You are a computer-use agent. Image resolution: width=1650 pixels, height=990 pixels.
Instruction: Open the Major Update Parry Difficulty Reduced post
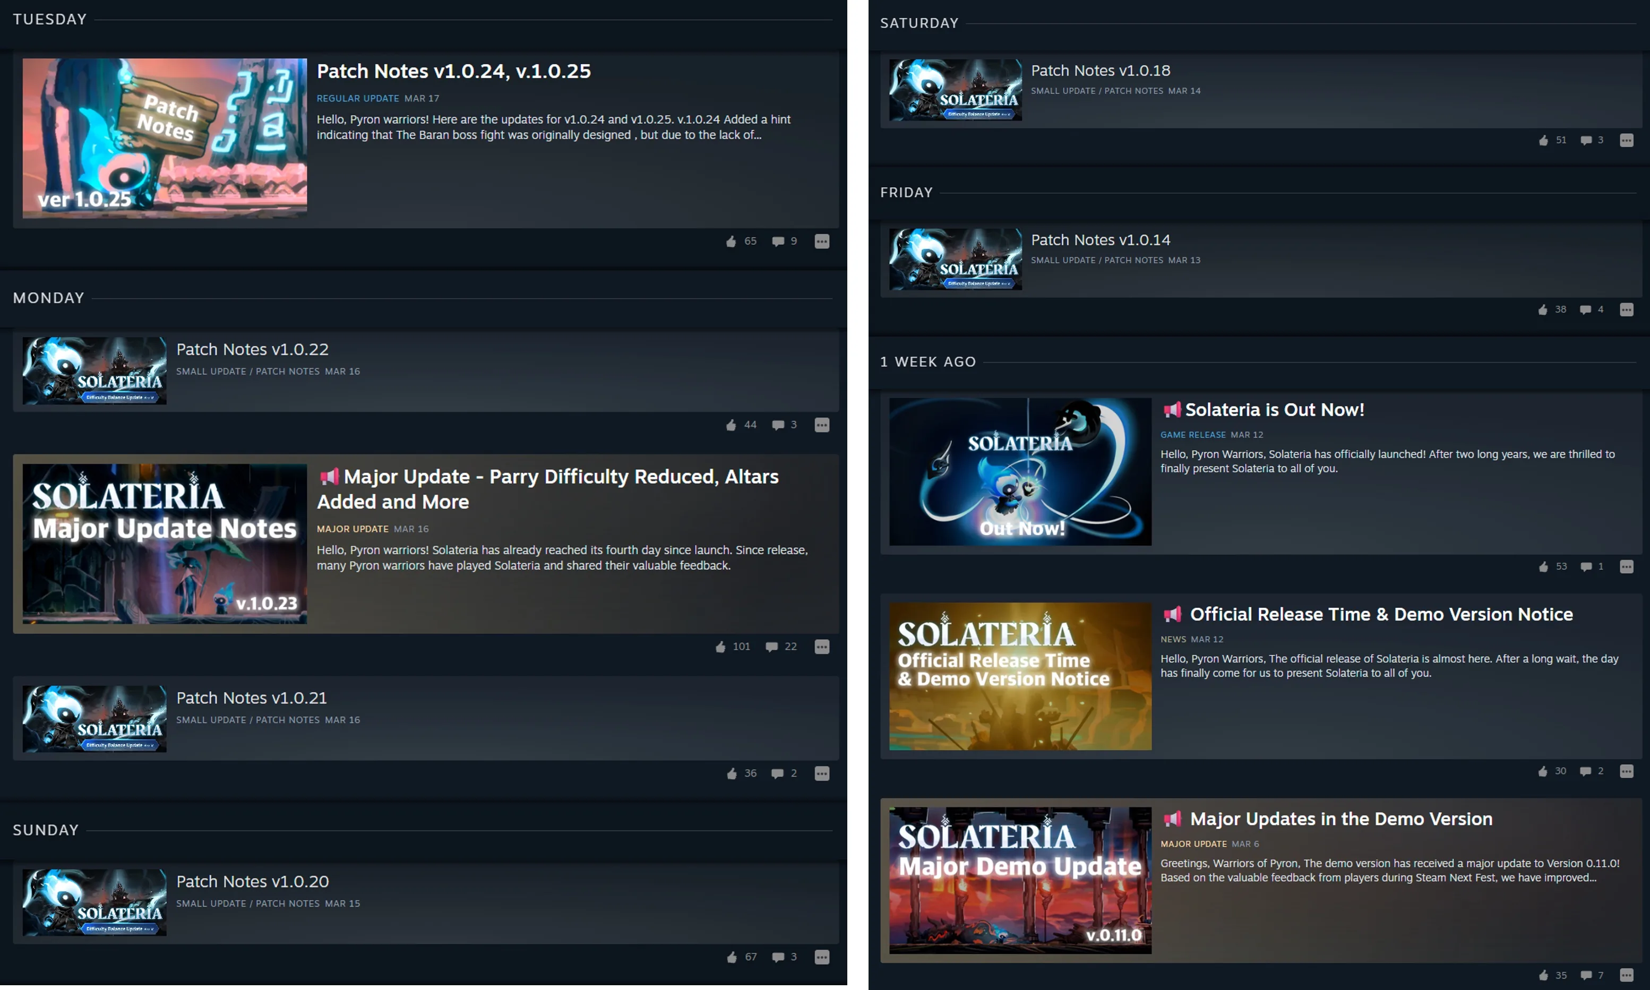[547, 489]
